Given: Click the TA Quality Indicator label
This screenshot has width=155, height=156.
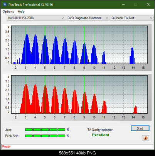Looking at the screenshot, I should 100,130.
